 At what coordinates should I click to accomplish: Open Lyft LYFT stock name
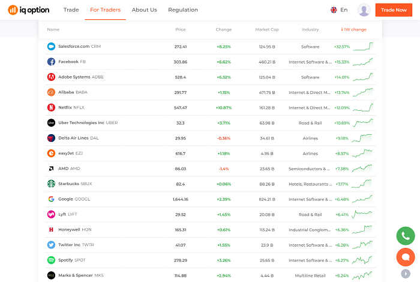pyautogui.click(x=68, y=214)
